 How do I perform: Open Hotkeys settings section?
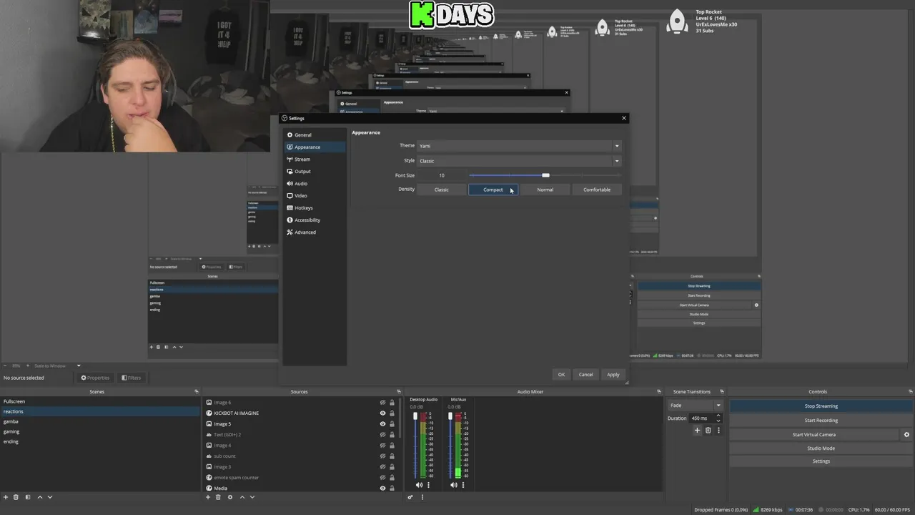click(314, 207)
